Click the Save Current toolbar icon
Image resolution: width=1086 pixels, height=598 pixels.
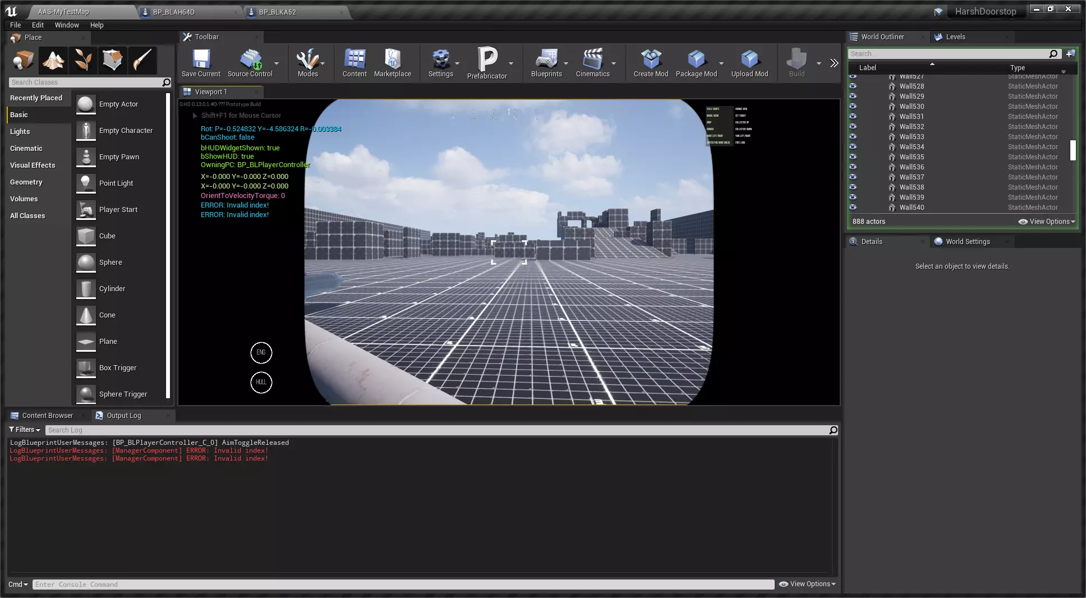tap(201, 62)
